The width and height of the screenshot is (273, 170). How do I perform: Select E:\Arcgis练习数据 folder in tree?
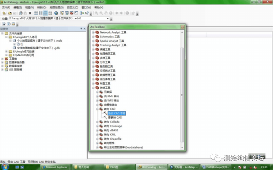tap(24, 51)
